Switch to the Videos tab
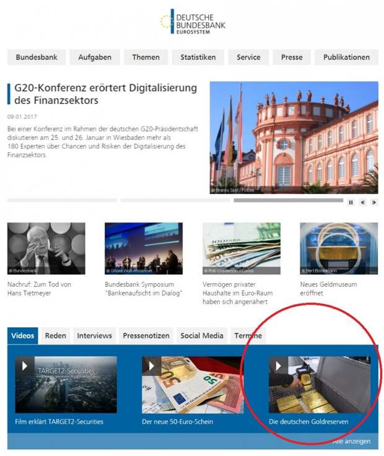384x456 pixels. pos(23,336)
